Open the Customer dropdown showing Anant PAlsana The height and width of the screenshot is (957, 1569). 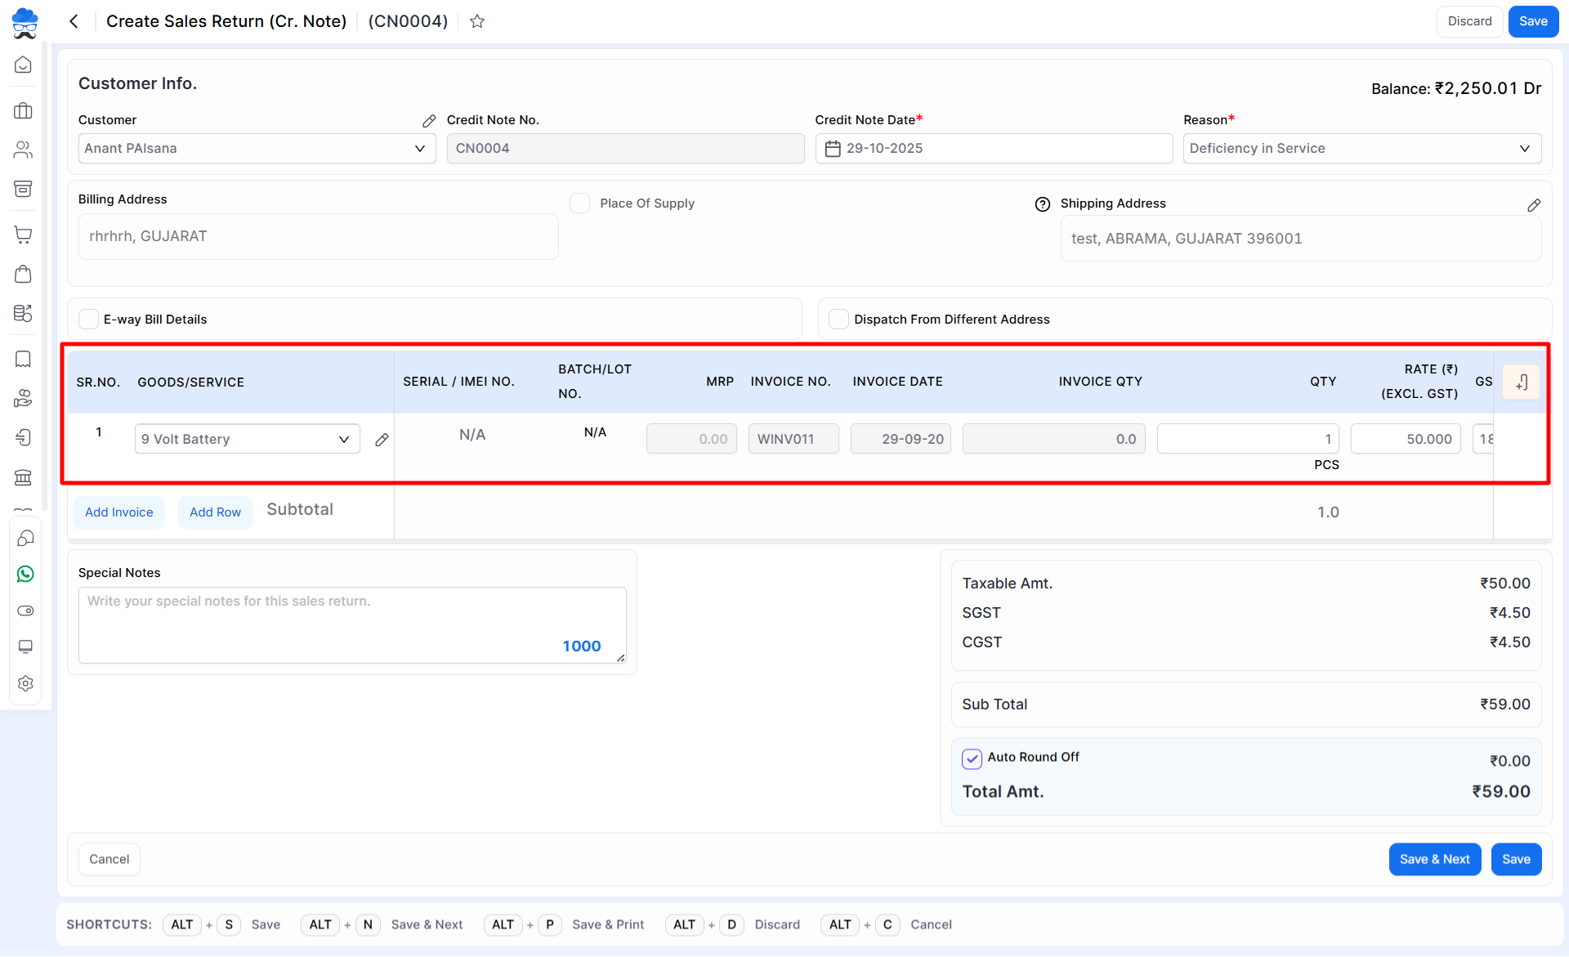[257, 149]
